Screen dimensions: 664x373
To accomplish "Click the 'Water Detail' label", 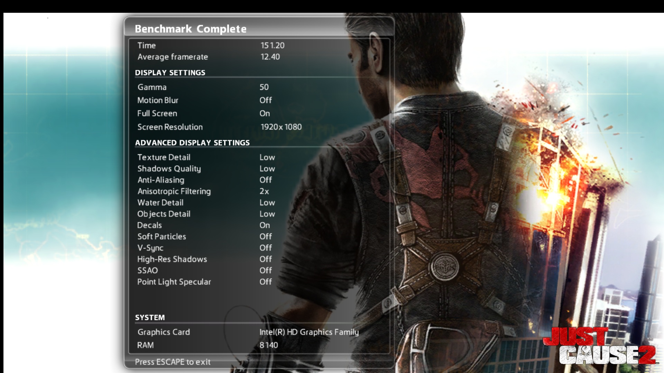I will [160, 202].
